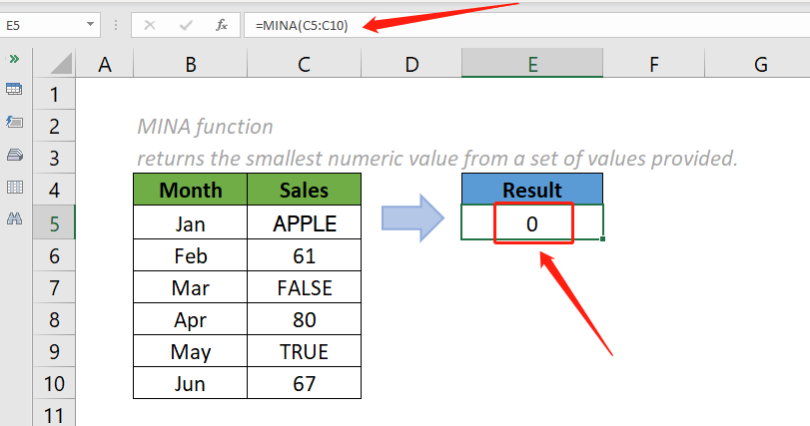Select column E header

coord(532,65)
